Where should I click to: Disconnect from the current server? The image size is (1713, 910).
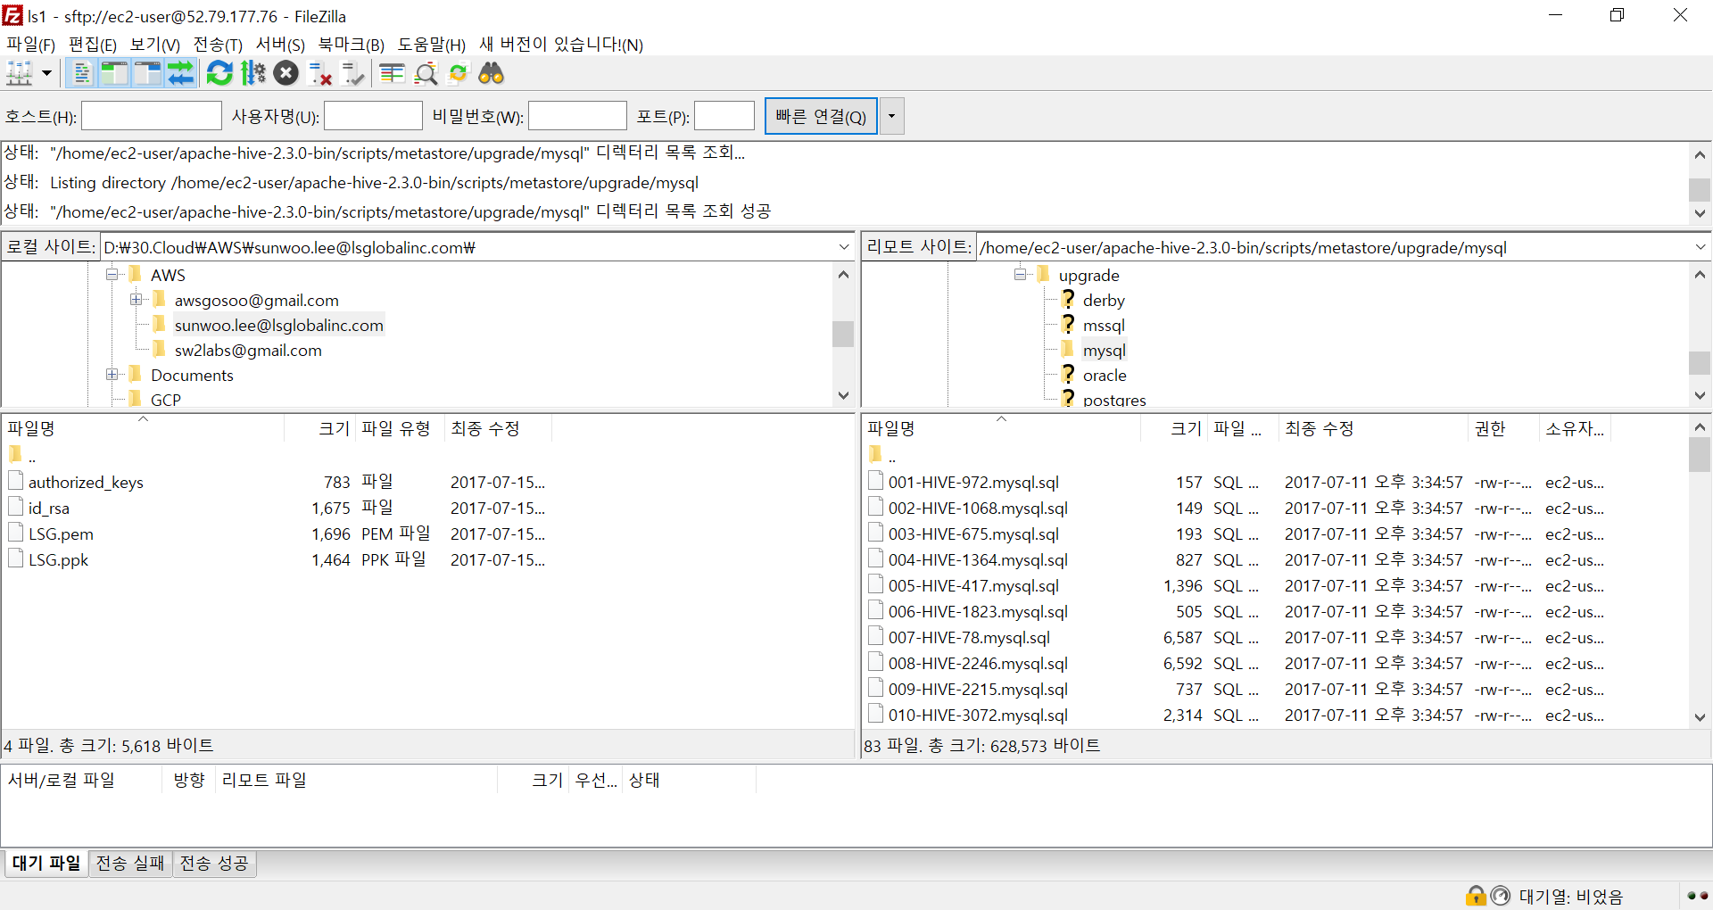[x=320, y=73]
